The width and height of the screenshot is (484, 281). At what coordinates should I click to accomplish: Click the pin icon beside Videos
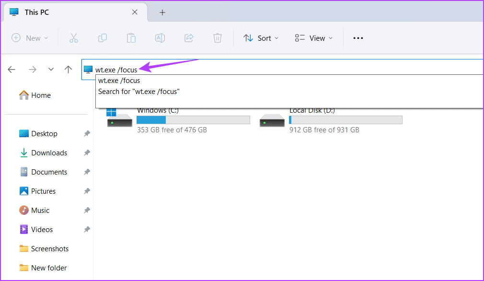click(x=87, y=229)
